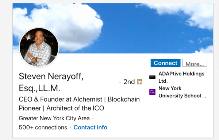Click the Blockchain word in the headline
219x140 pixels.
(x=124, y=100)
